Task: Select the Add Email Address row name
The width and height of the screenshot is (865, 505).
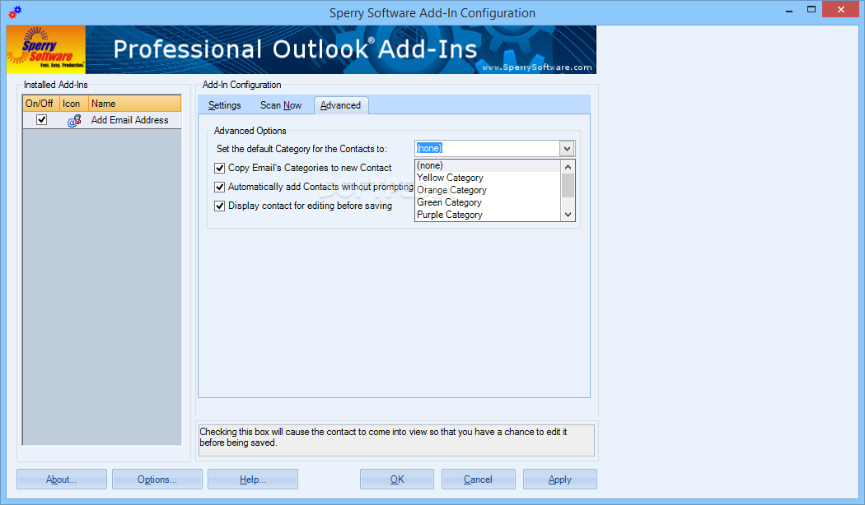Action: tap(129, 120)
